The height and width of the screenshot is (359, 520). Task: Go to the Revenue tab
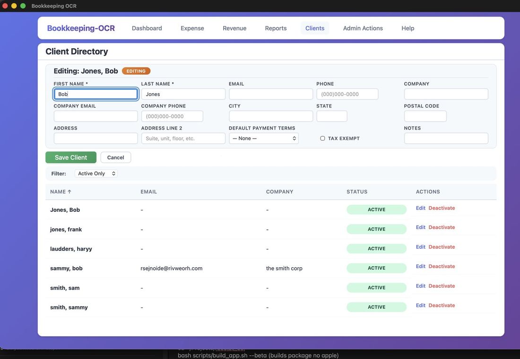click(x=234, y=28)
